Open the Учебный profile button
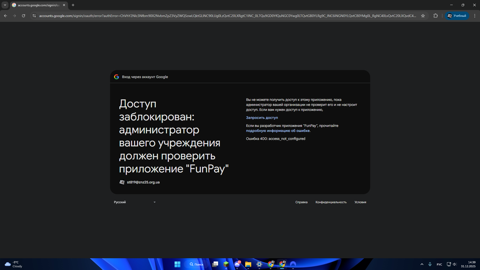The image size is (480, 270). pos(457,16)
